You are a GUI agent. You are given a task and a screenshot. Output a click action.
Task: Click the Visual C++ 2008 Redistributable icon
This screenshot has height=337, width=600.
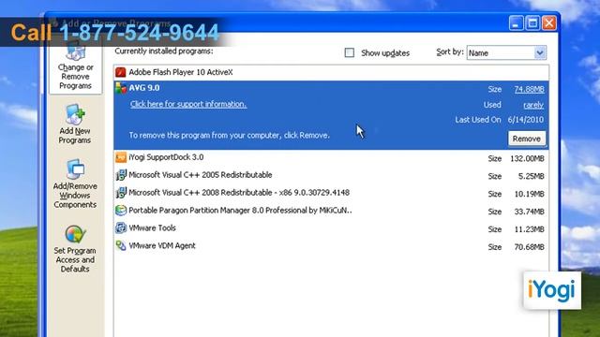coord(121,193)
